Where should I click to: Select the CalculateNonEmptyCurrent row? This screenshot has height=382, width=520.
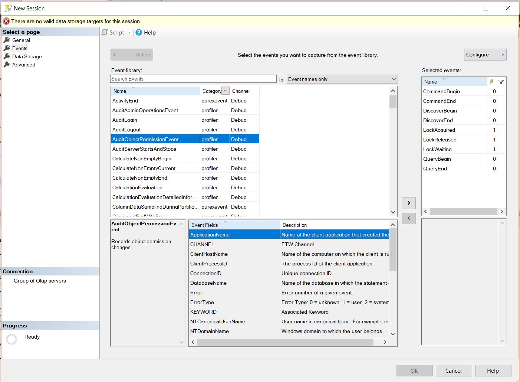click(185, 168)
